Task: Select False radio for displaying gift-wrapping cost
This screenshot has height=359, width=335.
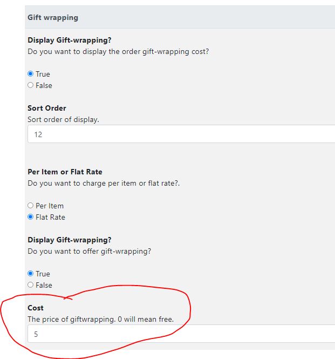Action: coord(30,85)
